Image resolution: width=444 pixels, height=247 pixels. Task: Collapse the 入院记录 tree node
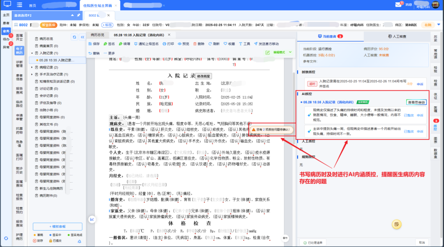point(32,53)
